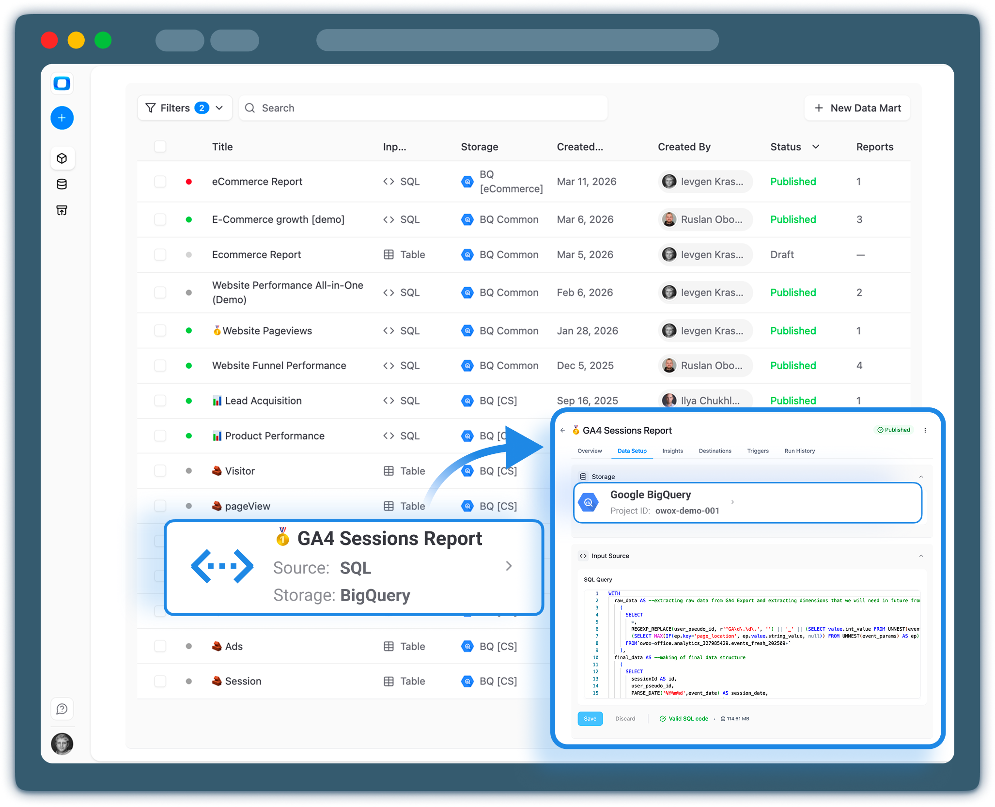The height and width of the screenshot is (807, 995).
Task: Click the Created By column header
Action: point(684,147)
